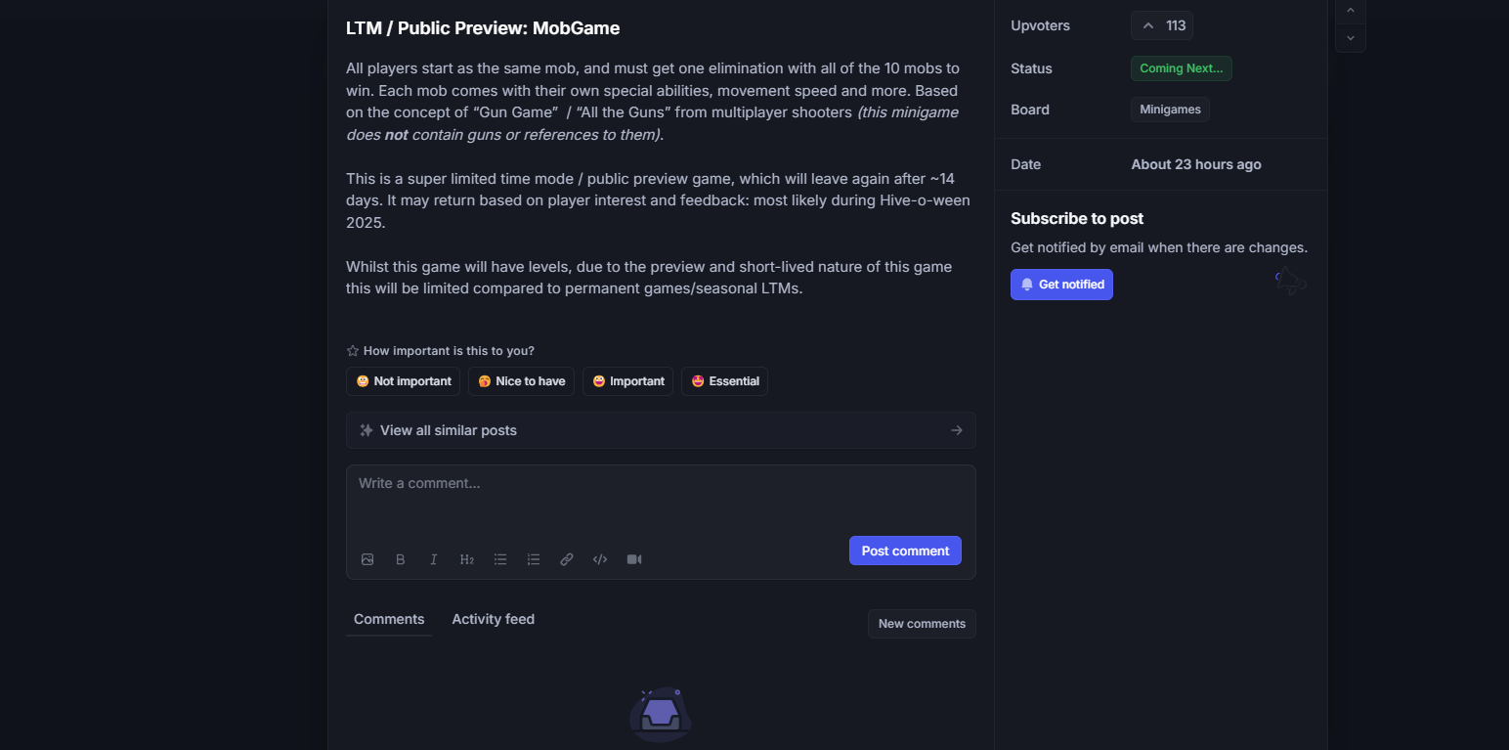Select the Comments tab

[389, 619]
